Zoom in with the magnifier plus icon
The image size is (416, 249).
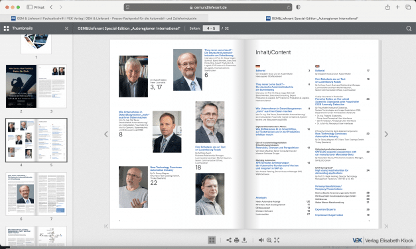(x=269, y=240)
